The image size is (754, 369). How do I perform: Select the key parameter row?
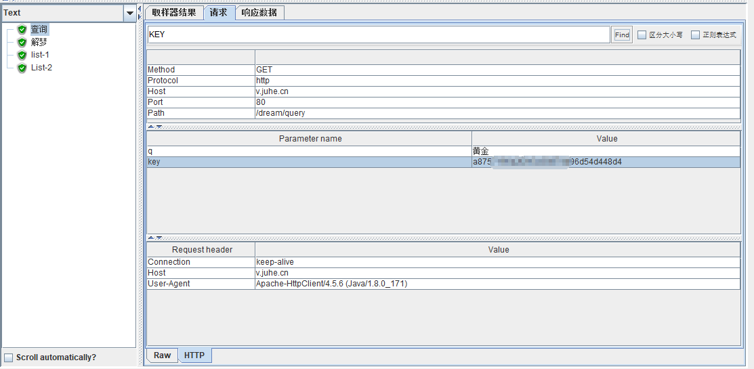point(309,162)
